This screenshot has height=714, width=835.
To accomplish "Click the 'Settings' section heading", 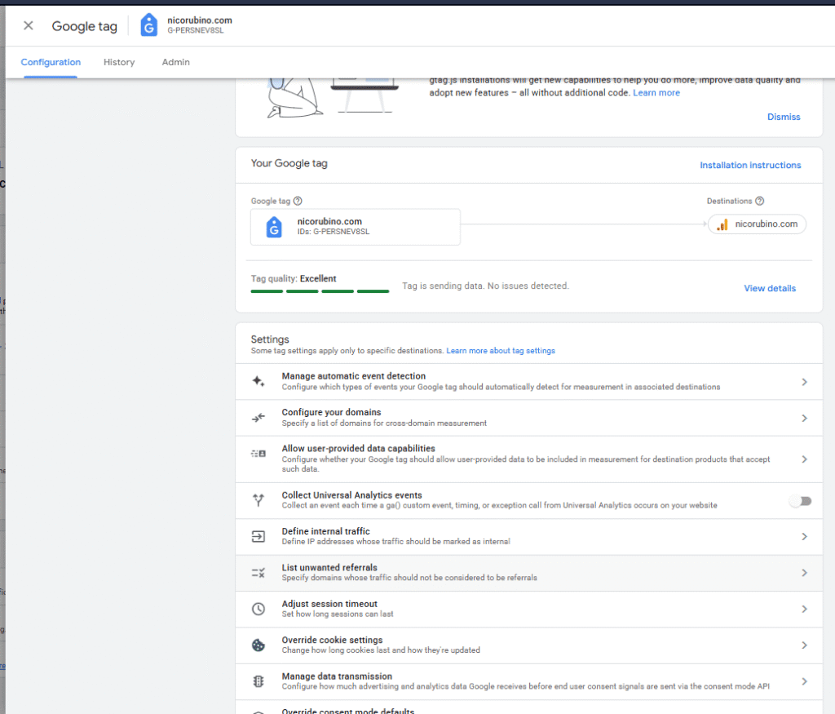I will click(270, 339).
